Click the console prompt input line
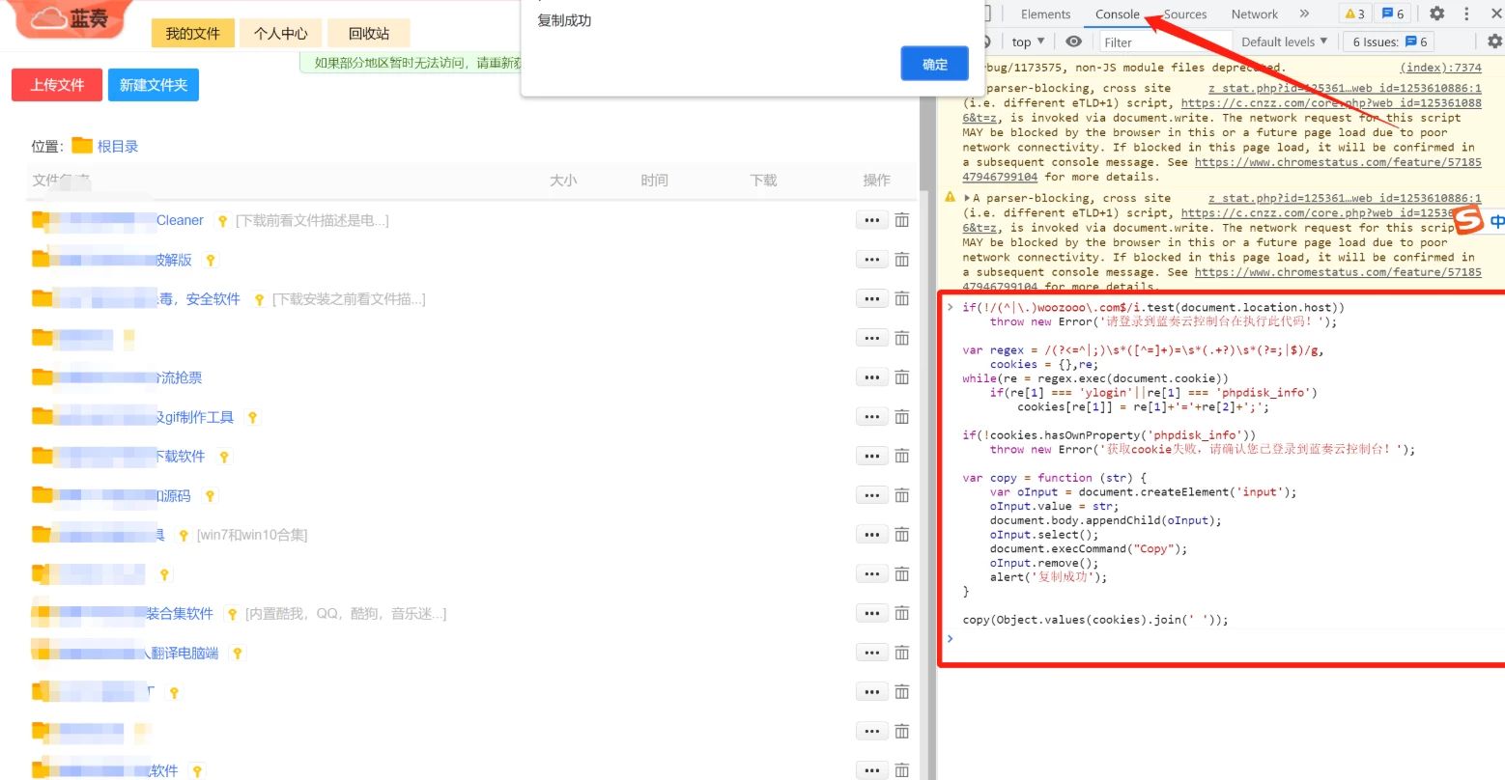Image resolution: width=1505 pixels, height=780 pixels. pyautogui.click(x=1227, y=638)
